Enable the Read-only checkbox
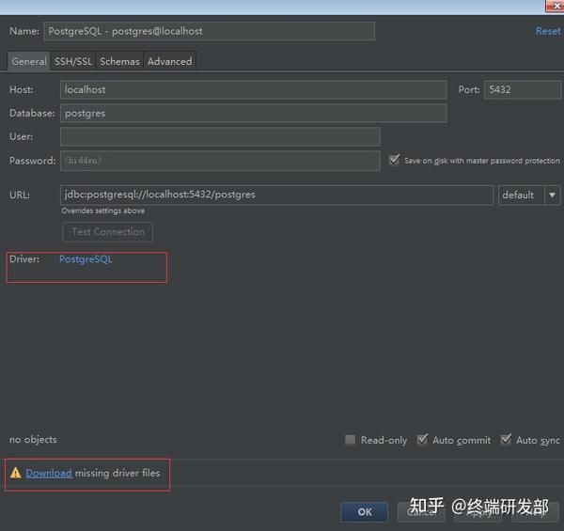The height and width of the screenshot is (531, 564). (350, 440)
